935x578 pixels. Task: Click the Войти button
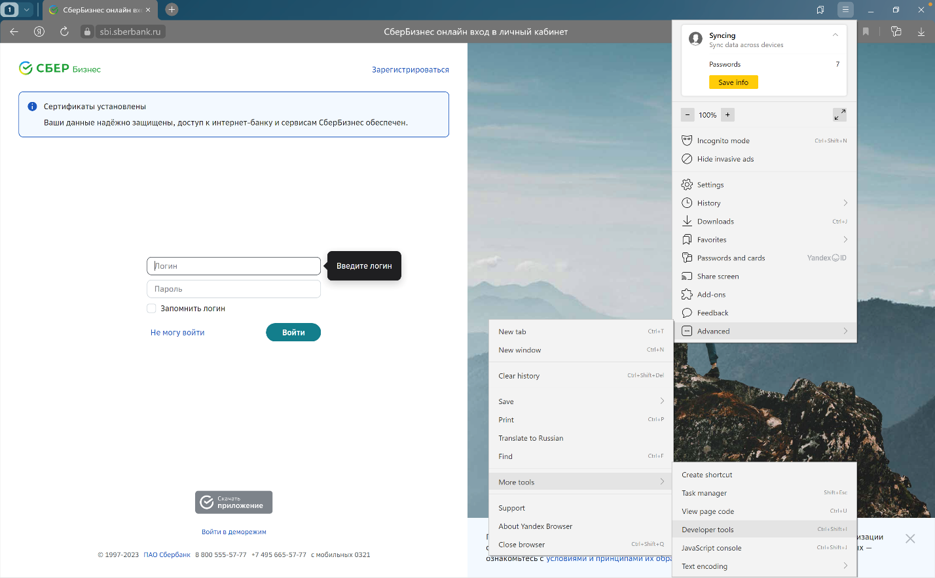(293, 332)
